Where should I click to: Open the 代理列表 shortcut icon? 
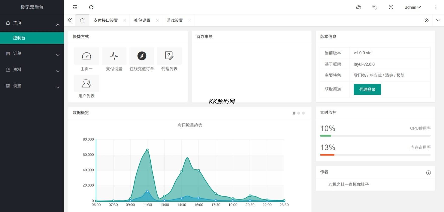[169, 56]
